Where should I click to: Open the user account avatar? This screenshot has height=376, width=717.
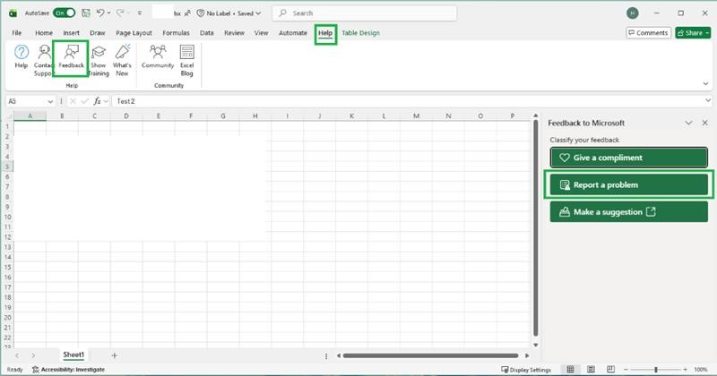pos(633,13)
